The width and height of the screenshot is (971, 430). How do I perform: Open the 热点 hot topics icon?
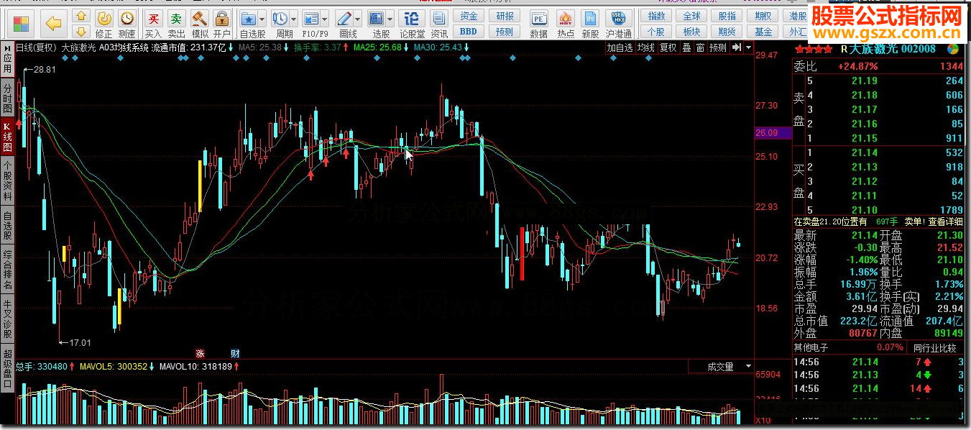(x=566, y=18)
